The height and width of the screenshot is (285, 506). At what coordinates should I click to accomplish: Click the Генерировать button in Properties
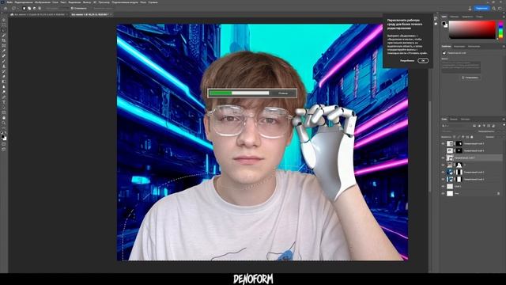470,78
